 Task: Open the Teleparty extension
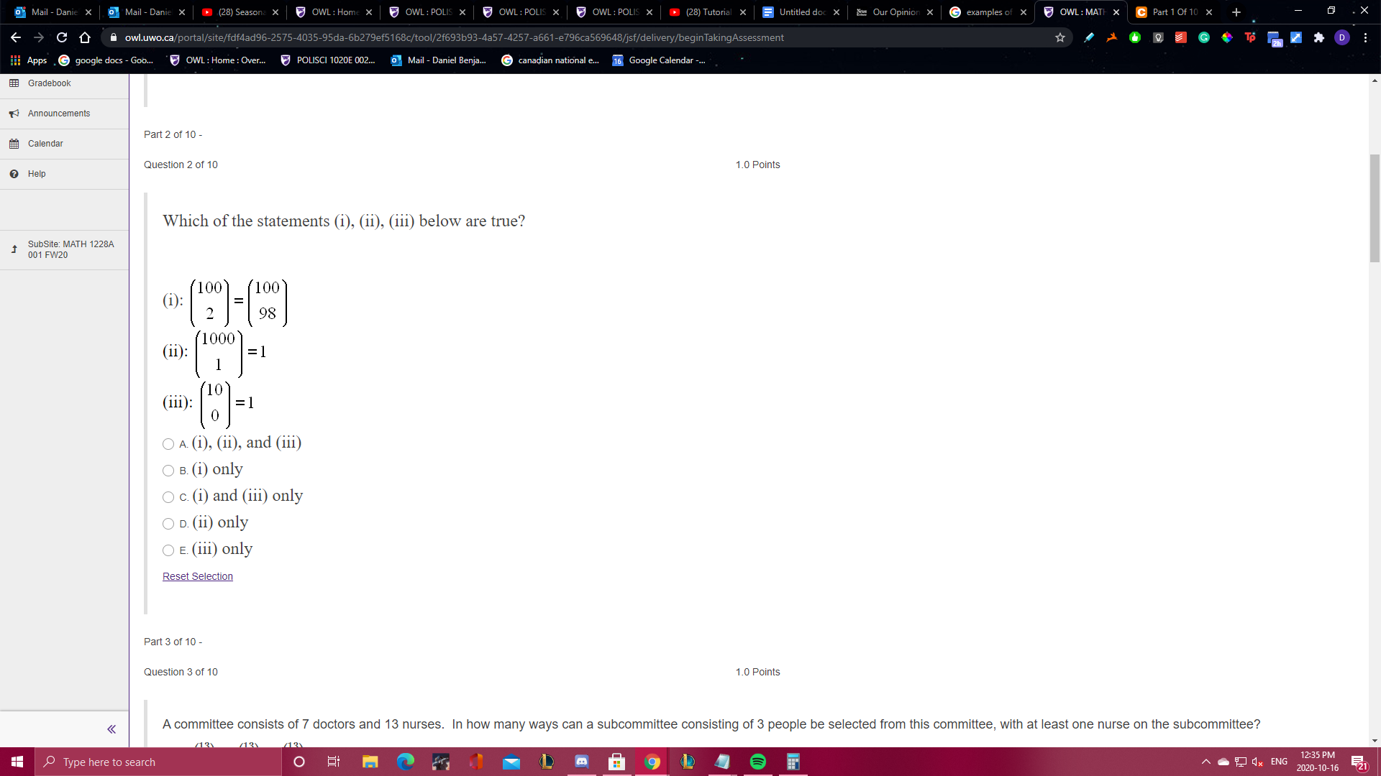point(1251,37)
